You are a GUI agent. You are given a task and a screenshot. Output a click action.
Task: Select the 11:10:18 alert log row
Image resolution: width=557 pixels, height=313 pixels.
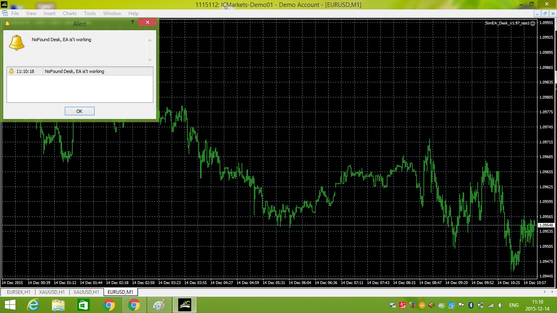(80, 71)
